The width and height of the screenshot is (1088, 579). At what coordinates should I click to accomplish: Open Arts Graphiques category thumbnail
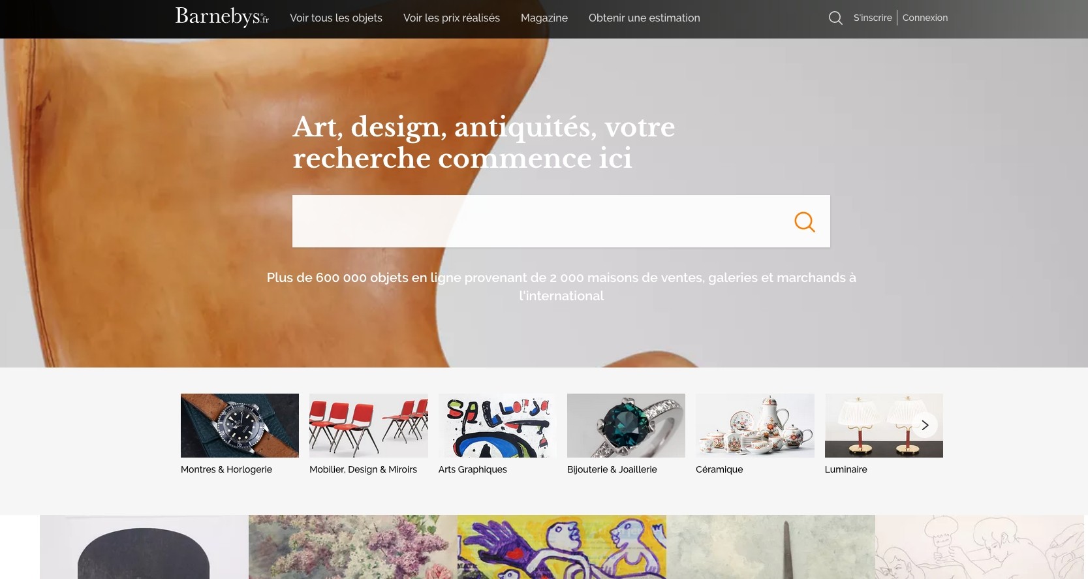click(x=497, y=426)
